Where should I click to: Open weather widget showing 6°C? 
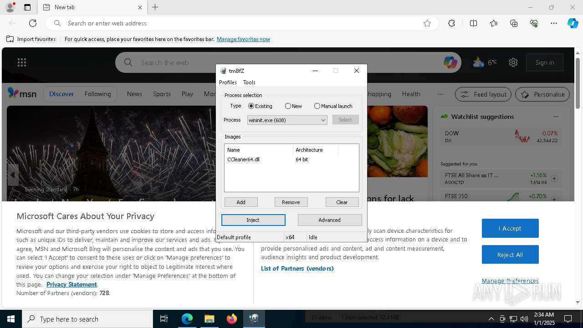pos(485,62)
